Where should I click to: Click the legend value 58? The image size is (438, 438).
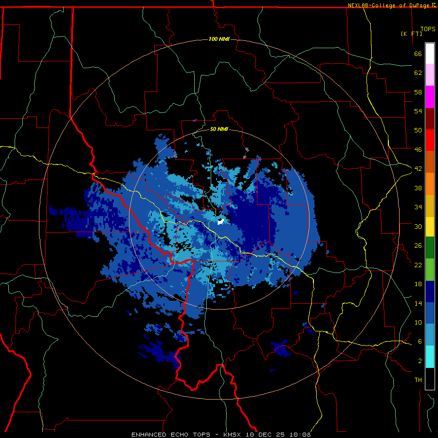click(418, 92)
